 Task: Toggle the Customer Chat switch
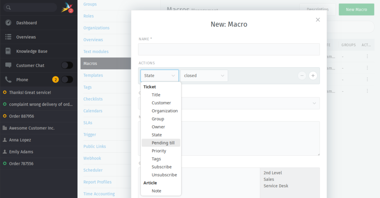point(67,65)
